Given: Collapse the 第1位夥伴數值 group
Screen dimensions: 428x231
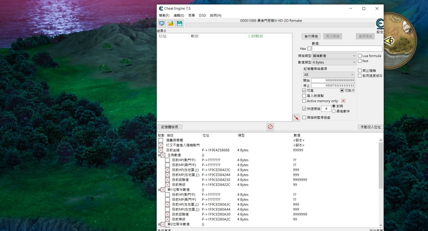Looking at the screenshot, I should [x=159, y=190].
